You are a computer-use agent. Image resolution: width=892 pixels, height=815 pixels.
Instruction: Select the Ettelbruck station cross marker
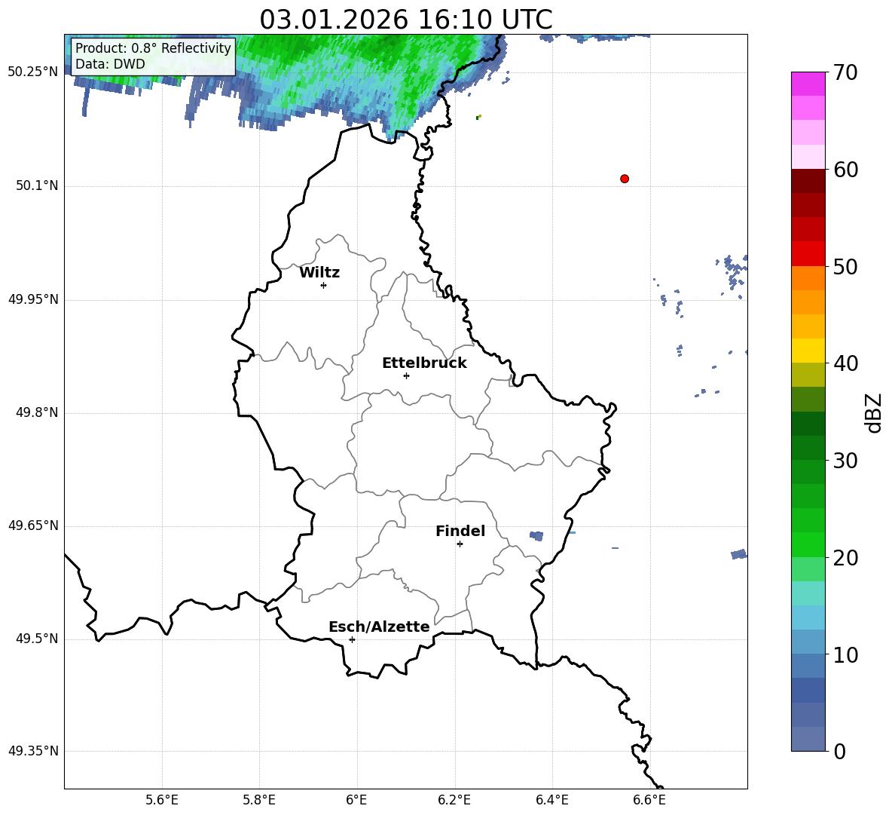click(406, 375)
